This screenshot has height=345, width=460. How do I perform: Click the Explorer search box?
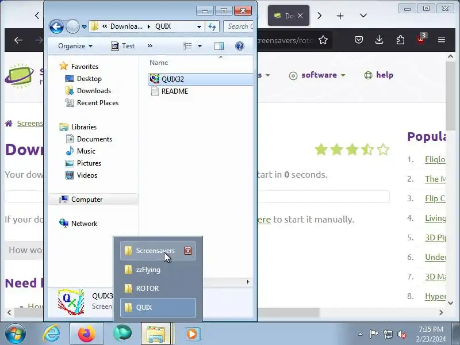[x=238, y=26]
